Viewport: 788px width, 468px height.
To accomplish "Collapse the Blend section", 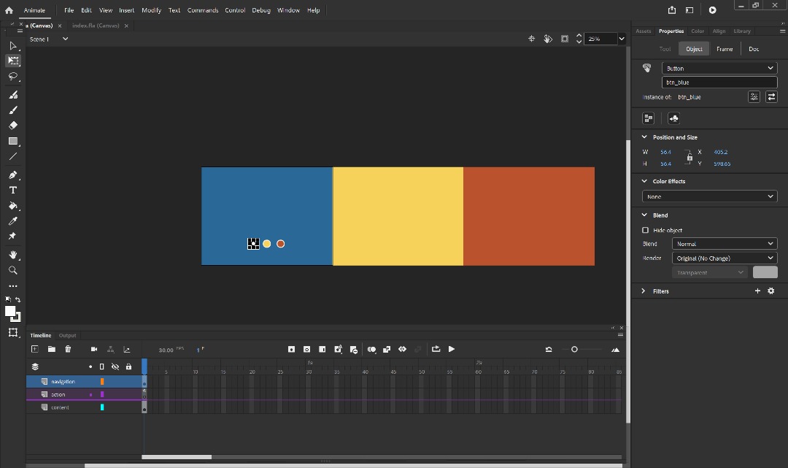I will (644, 215).
